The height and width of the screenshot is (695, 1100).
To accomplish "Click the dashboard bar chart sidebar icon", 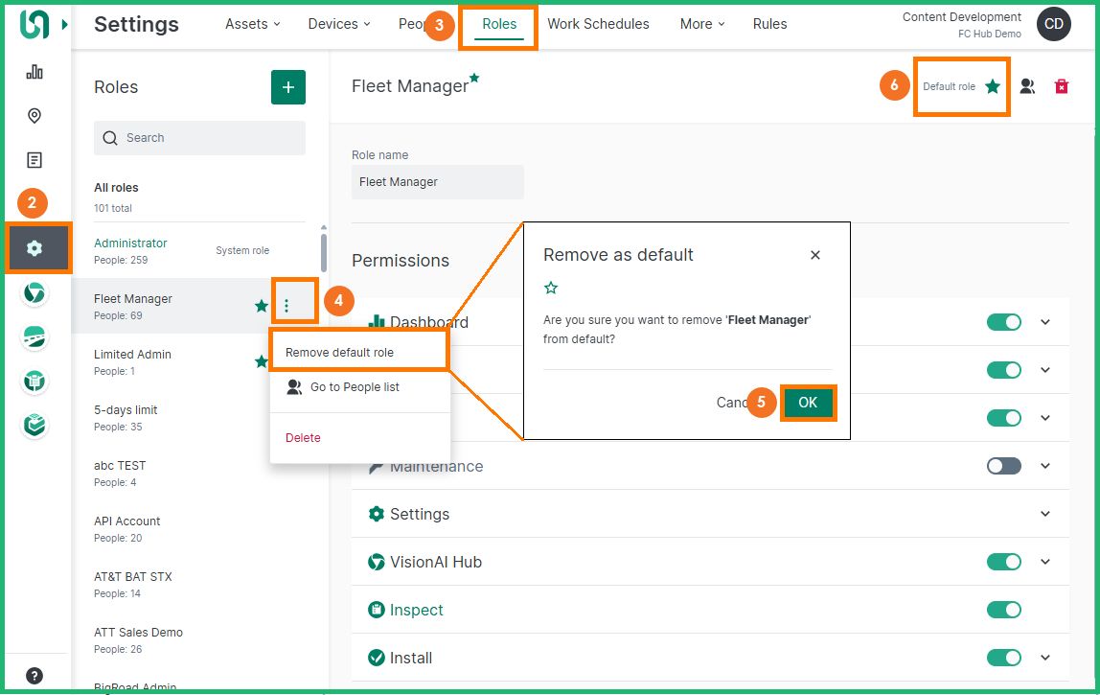I will pos(34,72).
